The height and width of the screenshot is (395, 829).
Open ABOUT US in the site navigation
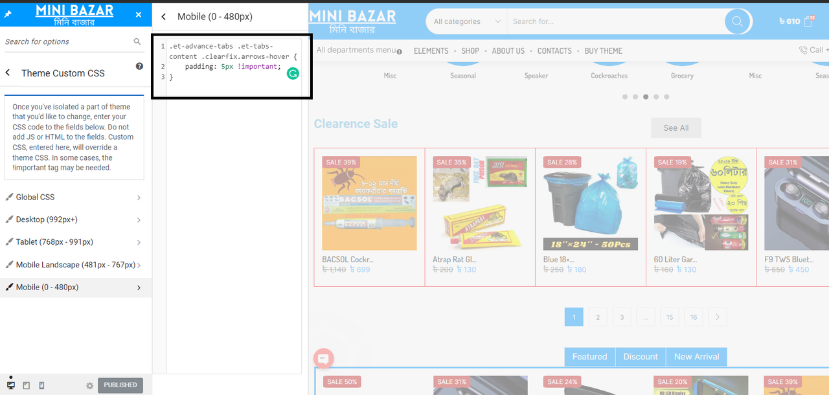click(x=508, y=51)
